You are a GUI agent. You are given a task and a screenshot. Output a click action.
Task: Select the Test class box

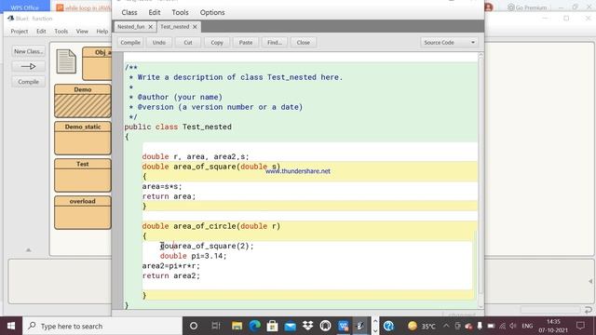tap(83, 175)
